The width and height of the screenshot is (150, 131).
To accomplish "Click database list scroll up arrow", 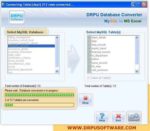I will [57, 38].
